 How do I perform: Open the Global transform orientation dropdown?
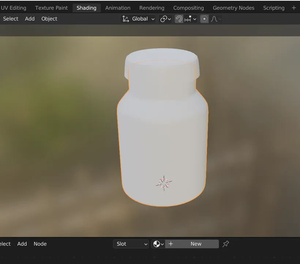pos(138,19)
